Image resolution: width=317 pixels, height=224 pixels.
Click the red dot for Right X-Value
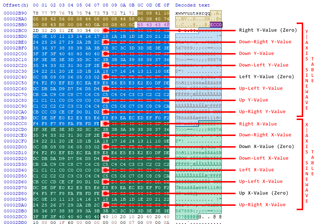coord(105,124)
